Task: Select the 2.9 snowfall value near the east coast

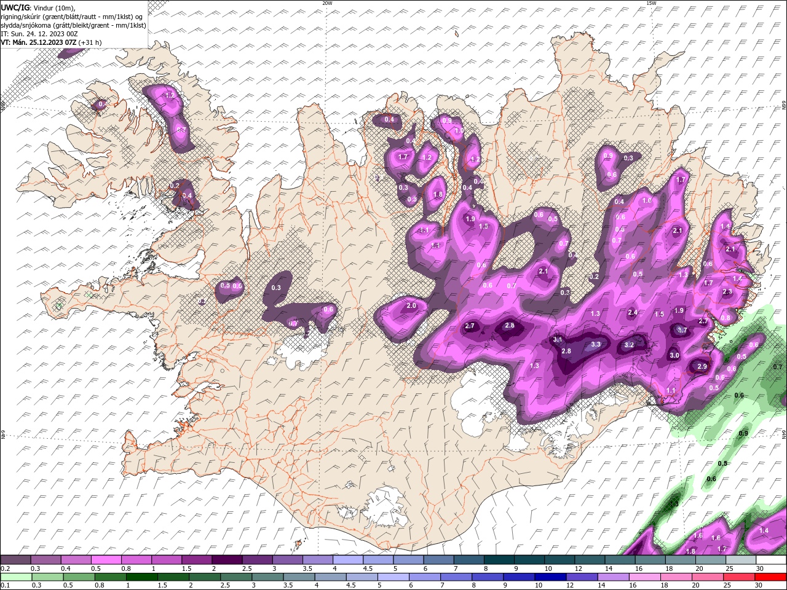Action: (x=702, y=366)
